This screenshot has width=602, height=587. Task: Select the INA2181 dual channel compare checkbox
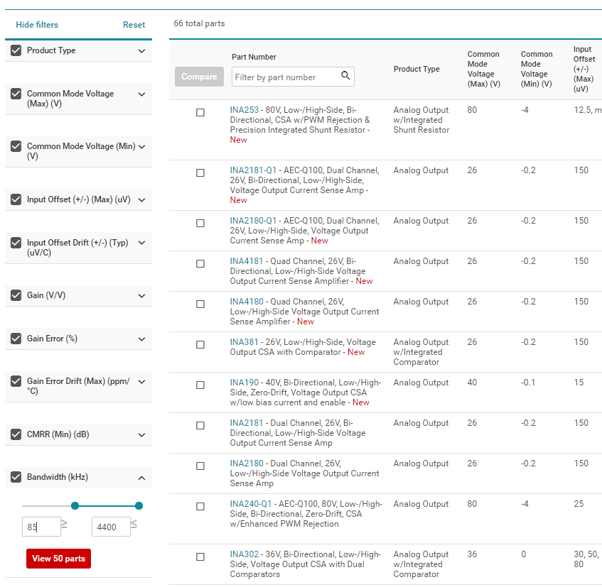point(200,426)
